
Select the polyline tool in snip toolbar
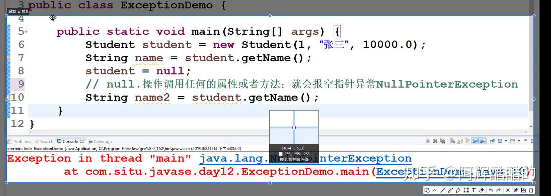tap(435, 190)
